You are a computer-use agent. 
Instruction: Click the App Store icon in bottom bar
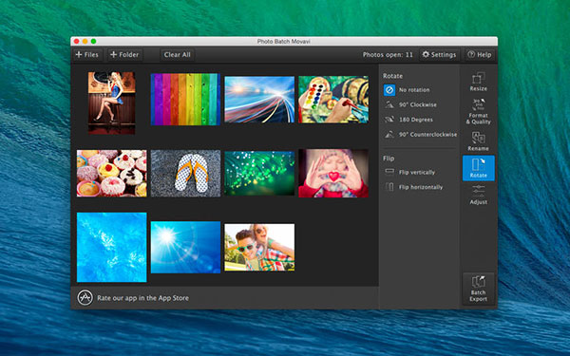pyautogui.click(x=85, y=298)
